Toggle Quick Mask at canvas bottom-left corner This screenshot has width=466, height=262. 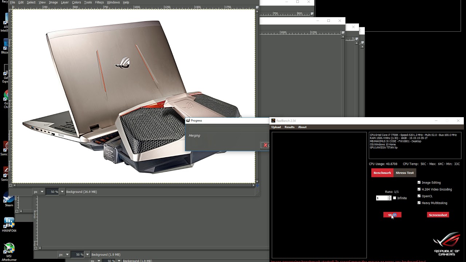[x=10, y=185]
